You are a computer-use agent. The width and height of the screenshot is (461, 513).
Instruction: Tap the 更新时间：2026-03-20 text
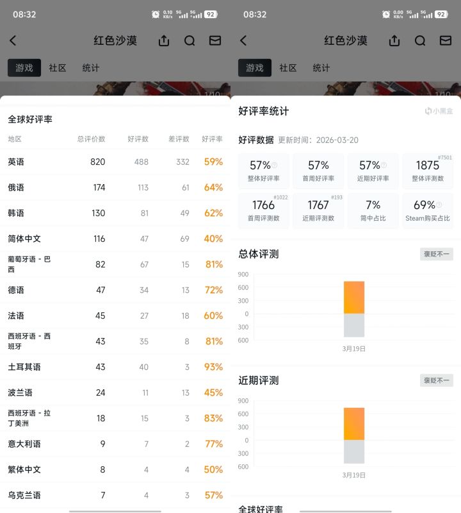[318, 140]
